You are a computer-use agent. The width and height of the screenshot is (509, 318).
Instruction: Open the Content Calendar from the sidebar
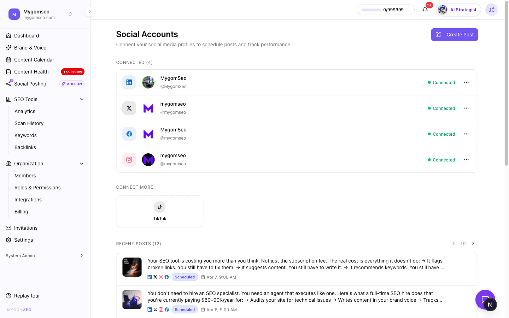pos(34,60)
